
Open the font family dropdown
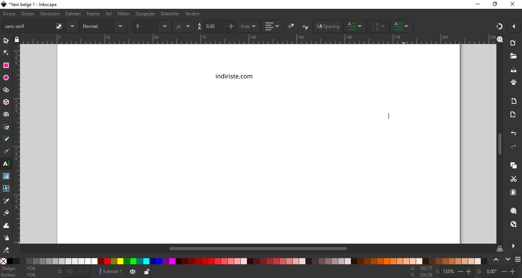pyautogui.click(x=72, y=26)
